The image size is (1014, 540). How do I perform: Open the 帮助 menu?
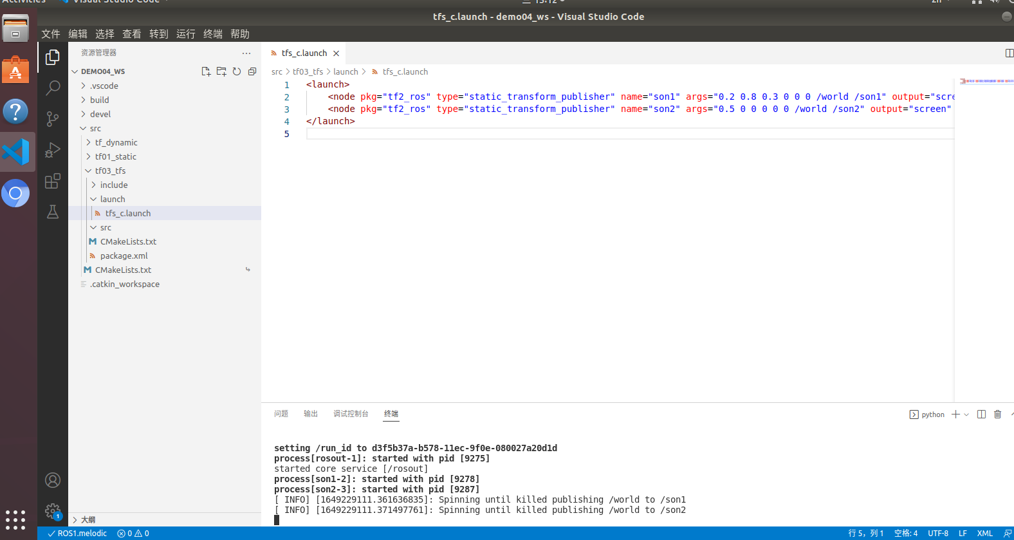click(240, 34)
